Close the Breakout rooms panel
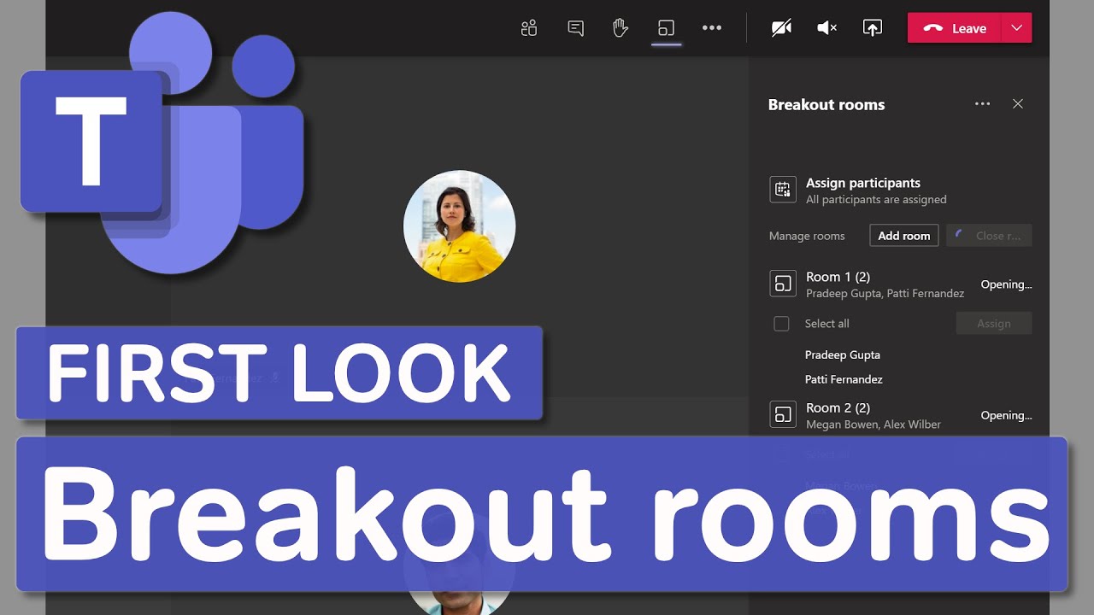The height and width of the screenshot is (615, 1094). [1018, 104]
